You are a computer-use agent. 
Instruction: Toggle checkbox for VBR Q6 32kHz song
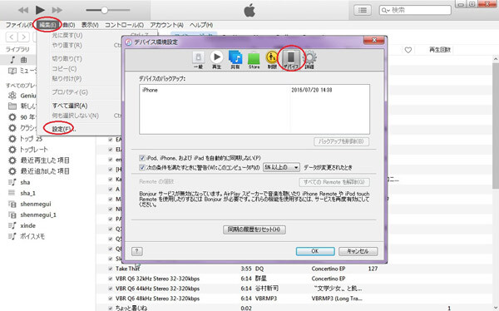click(x=111, y=279)
